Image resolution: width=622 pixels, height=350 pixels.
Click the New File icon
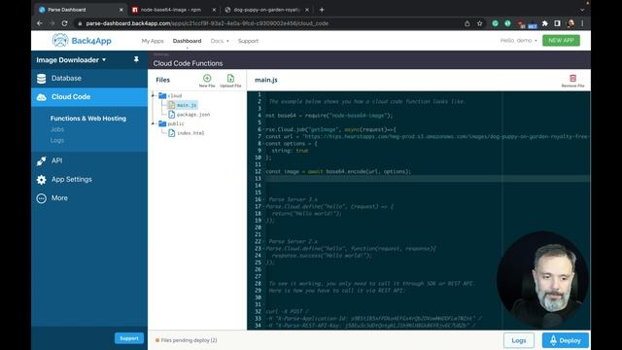pos(207,78)
